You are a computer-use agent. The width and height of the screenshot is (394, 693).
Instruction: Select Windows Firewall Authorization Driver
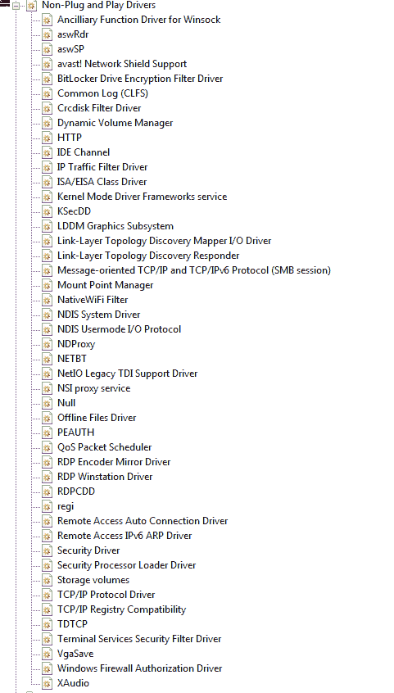pyautogui.click(x=140, y=668)
